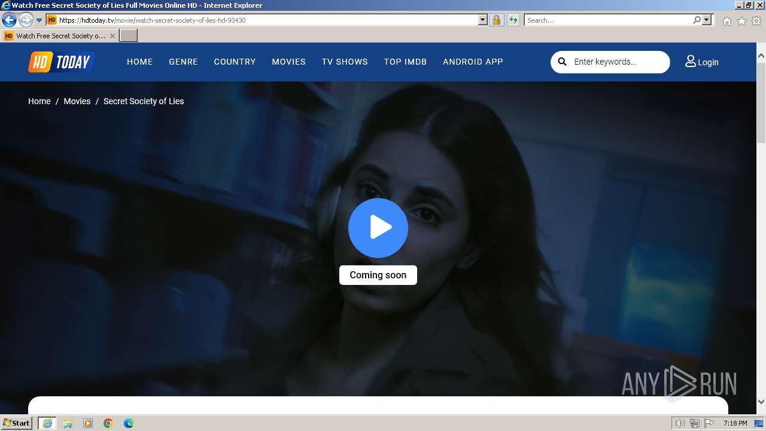Click the Home breadcrumb link

[39, 101]
